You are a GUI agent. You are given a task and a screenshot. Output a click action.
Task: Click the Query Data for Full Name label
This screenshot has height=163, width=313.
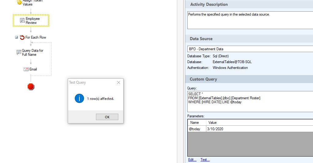click(32, 52)
